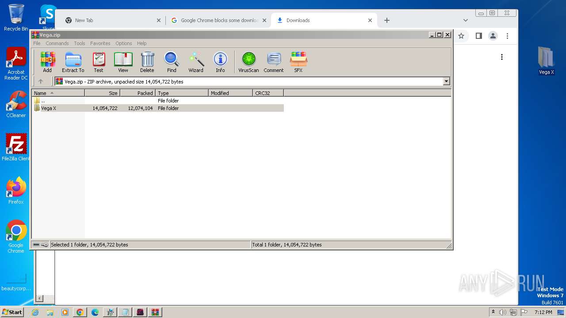
Task: Select the Firefox desktop shortcut
Action: click(x=16, y=191)
